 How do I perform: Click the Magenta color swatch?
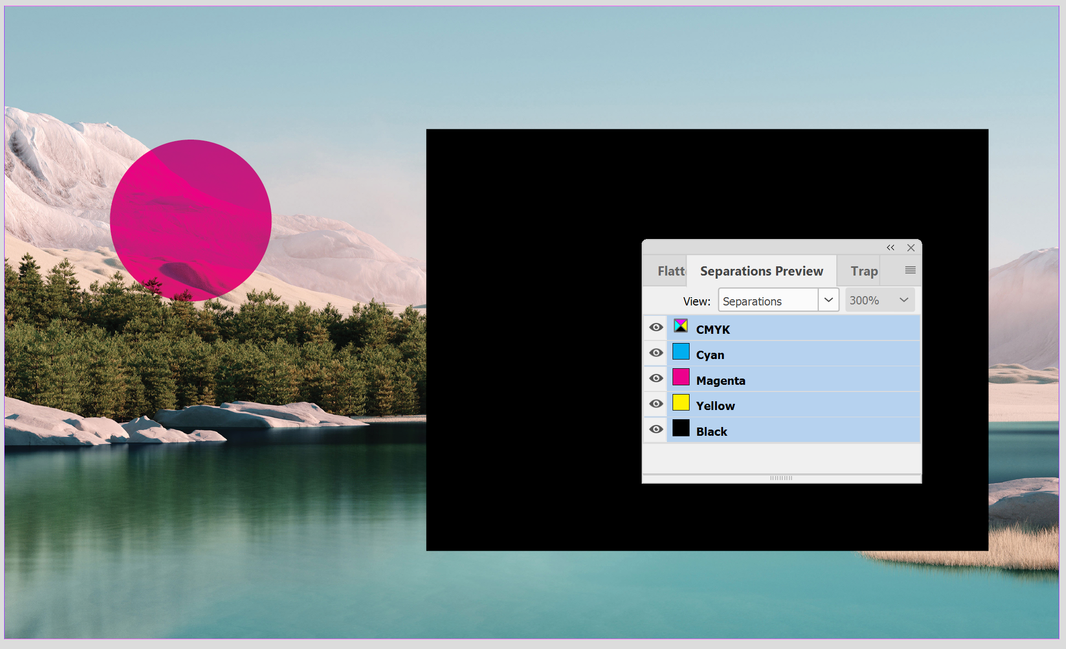pyautogui.click(x=681, y=377)
